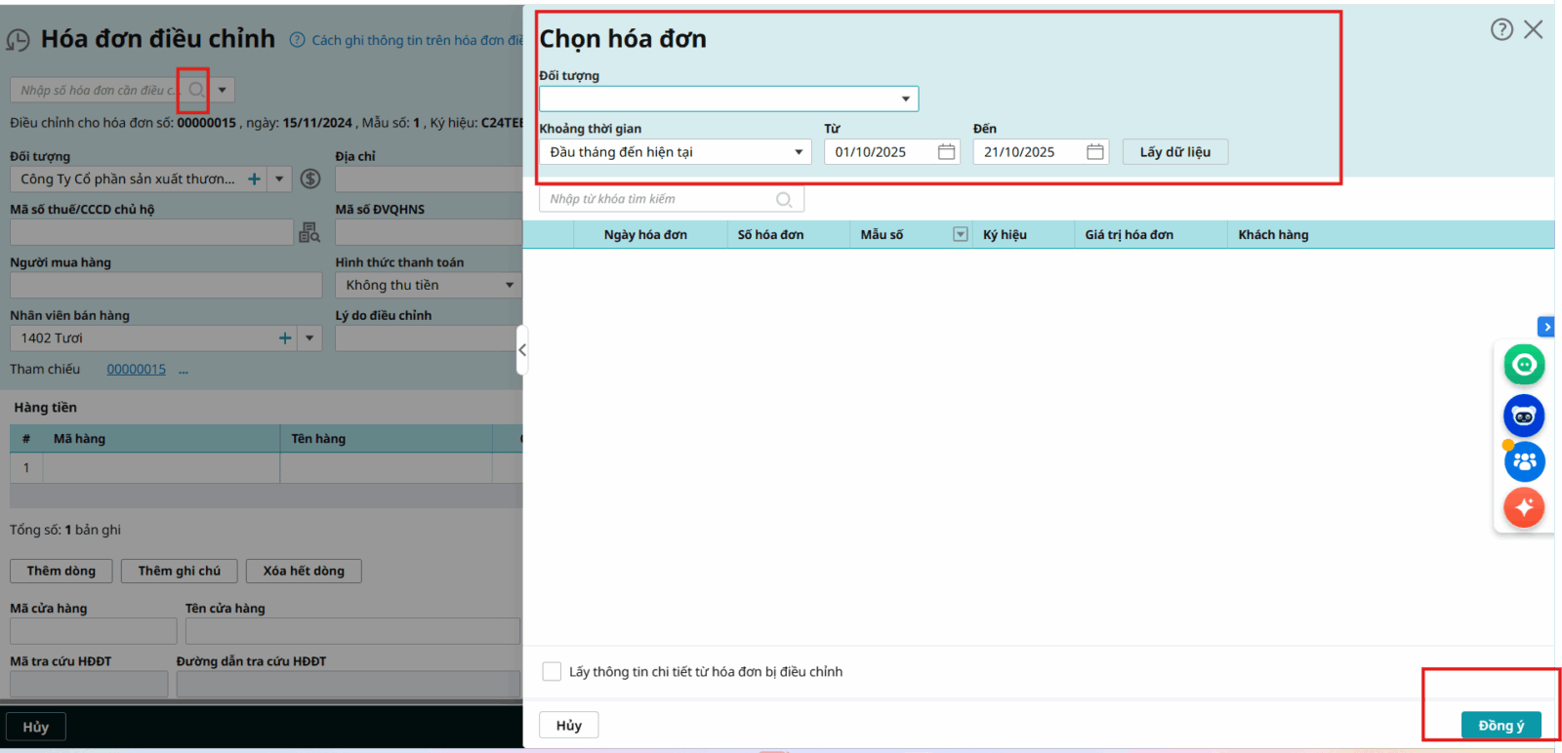Click the green chat support icon
Viewport: 1562px width, 753px height.
pyautogui.click(x=1524, y=365)
